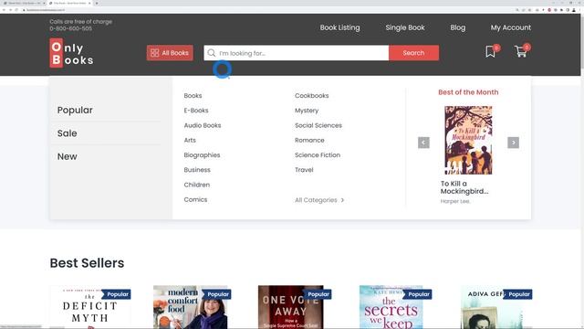This screenshot has width=584, height=329.
Task: Open The Secrets We Keep book cover
Action: 391,307
